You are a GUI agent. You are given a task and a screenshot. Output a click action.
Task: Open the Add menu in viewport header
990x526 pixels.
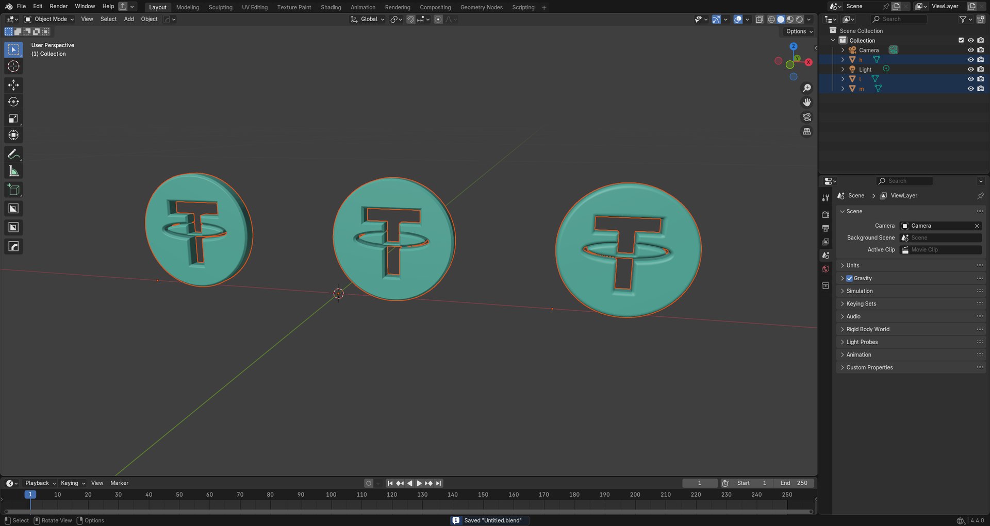pos(129,19)
